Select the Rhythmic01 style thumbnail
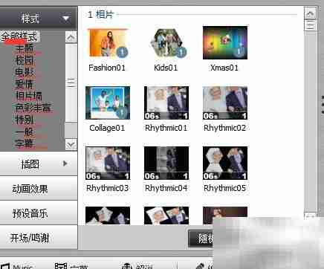Screen dimensions: 324x269 coord(166,103)
